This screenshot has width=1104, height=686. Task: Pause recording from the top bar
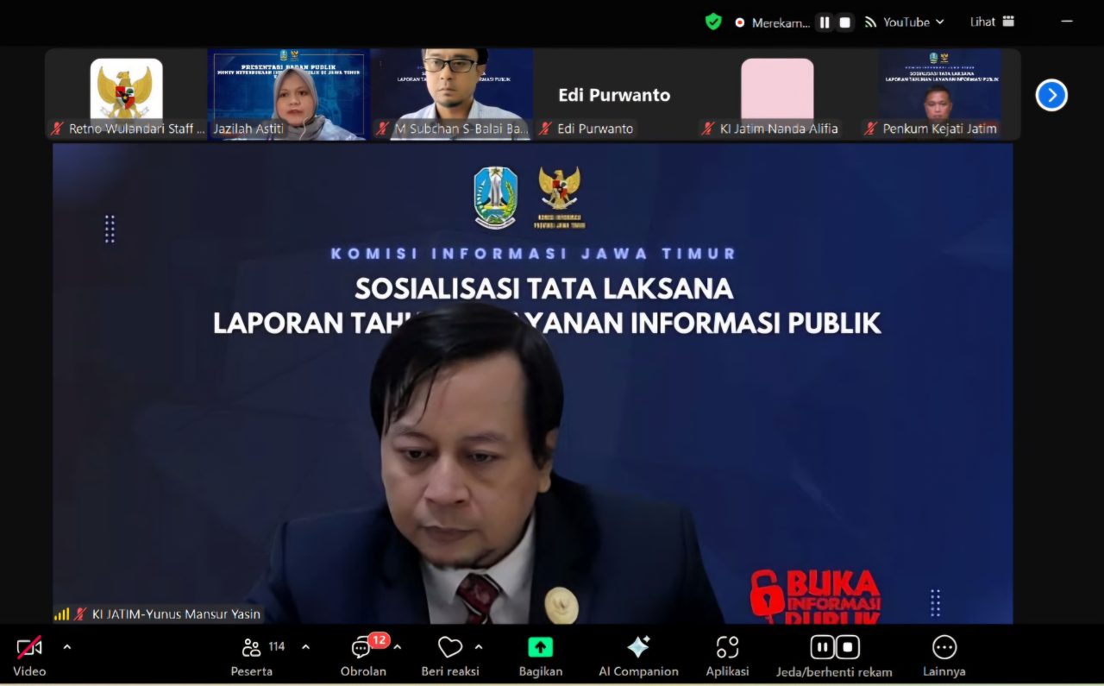825,22
